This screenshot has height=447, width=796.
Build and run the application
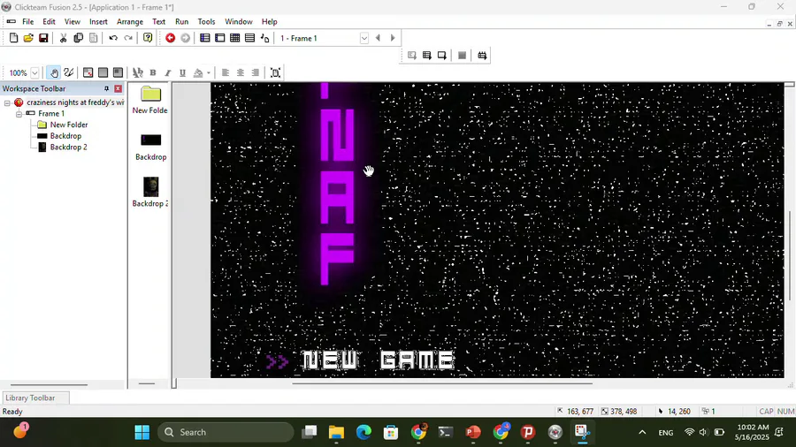[482, 56]
